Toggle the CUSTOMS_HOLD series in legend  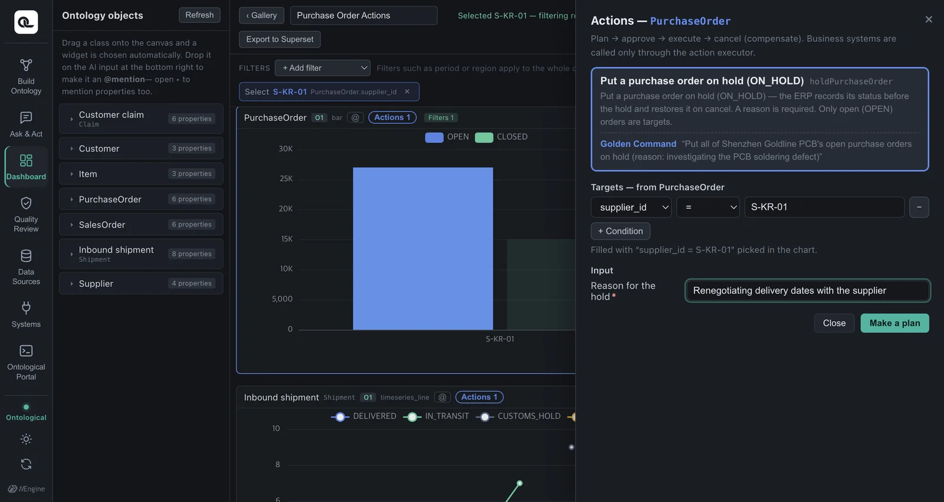point(518,417)
